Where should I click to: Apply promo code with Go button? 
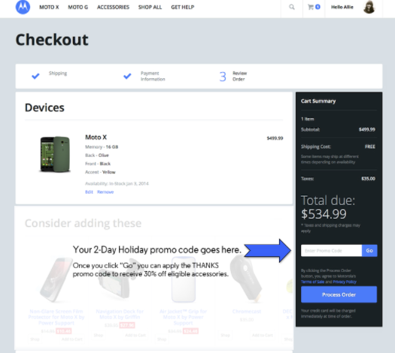tap(369, 251)
